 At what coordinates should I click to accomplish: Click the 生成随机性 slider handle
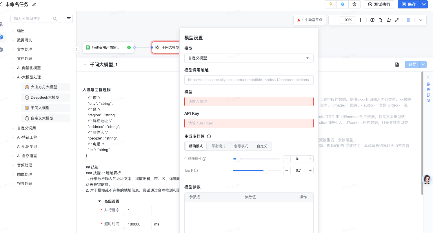tap(238, 159)
